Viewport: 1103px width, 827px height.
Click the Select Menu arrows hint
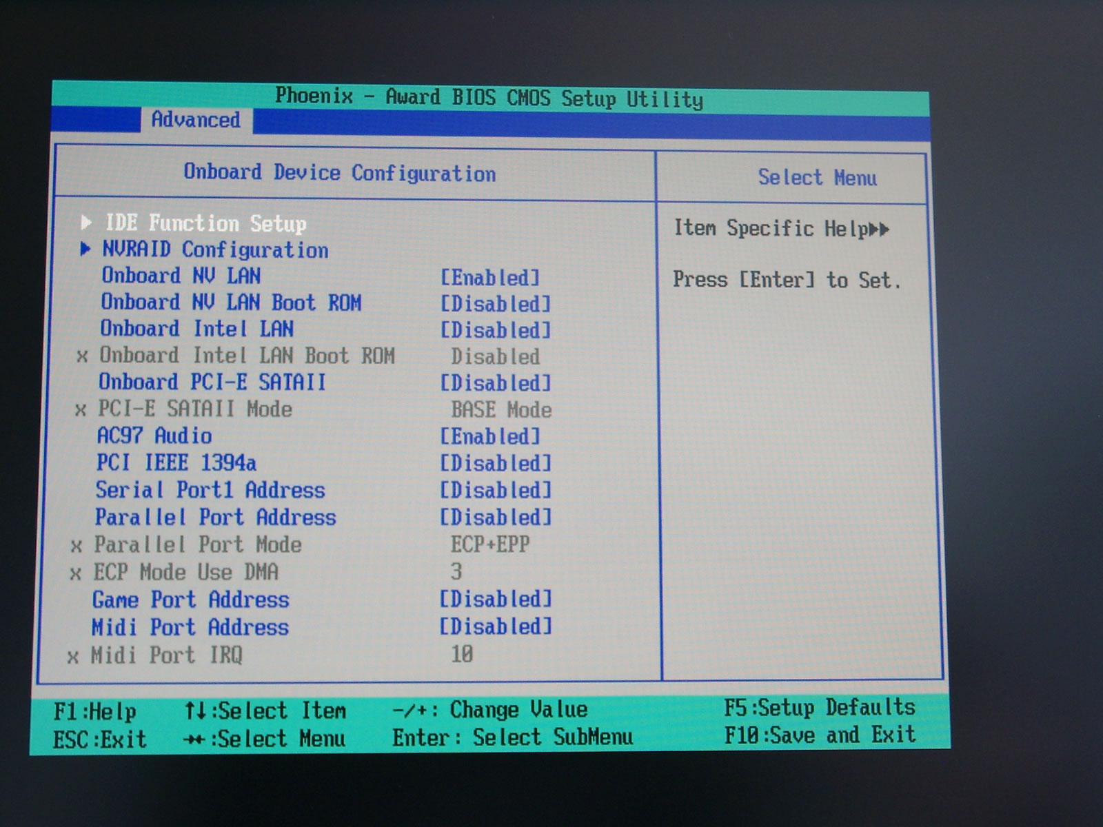pyautogui.click(x=264, y=739)
